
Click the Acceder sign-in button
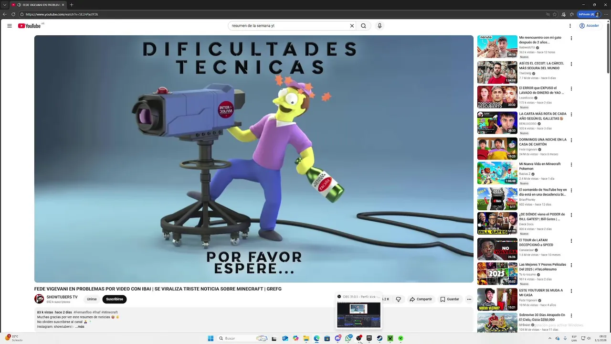(x=589, y=26)
